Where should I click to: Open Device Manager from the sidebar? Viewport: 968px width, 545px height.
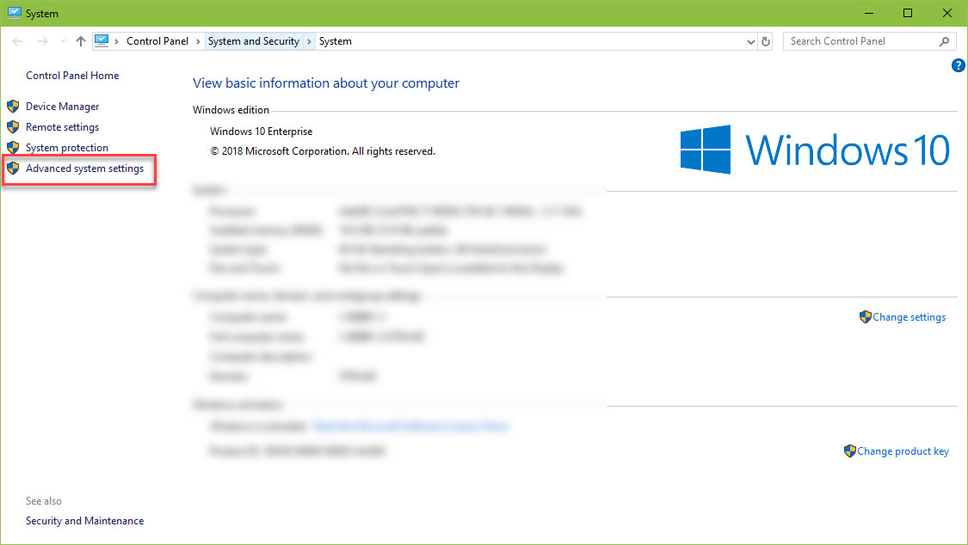point(62,107)
